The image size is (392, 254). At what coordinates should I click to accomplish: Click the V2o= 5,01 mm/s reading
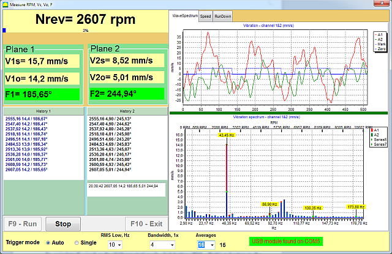pos(127,77)
